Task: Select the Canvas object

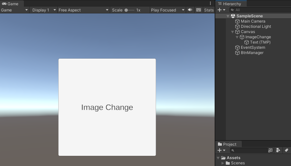Action: [248, 32]
